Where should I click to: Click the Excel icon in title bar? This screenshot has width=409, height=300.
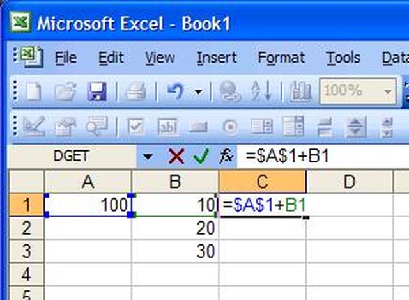20,23
